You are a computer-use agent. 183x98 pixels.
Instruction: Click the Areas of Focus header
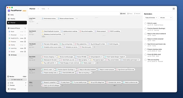point(15,28)
